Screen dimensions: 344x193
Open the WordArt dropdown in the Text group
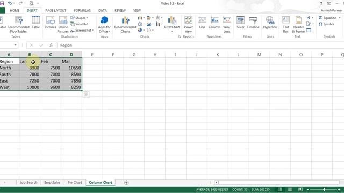pyautogui.click(x=313, y=18)
